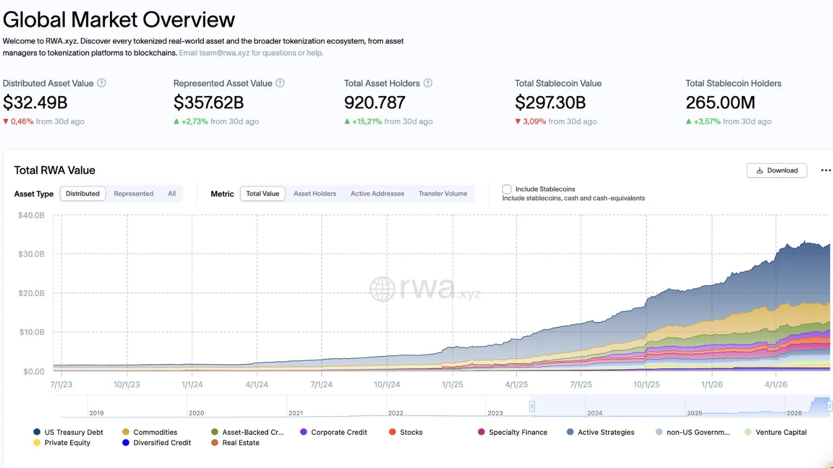Viewport: 833px width, 468px height.
Task: Click the 265.00M Total Stablecoin Holders figure
Action: coord(721,102)
